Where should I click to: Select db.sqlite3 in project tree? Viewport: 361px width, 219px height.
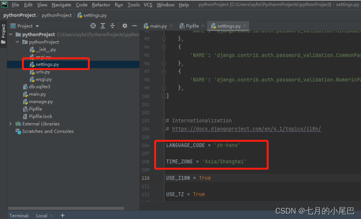point(37,87)
